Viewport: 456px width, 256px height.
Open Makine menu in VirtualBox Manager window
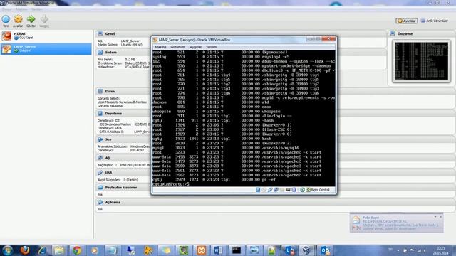click(x=21, y=9)
